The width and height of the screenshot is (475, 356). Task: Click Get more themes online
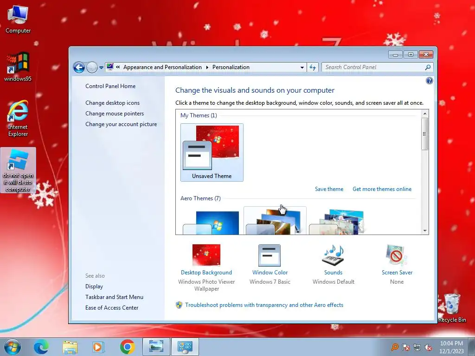tap(382, 189)
